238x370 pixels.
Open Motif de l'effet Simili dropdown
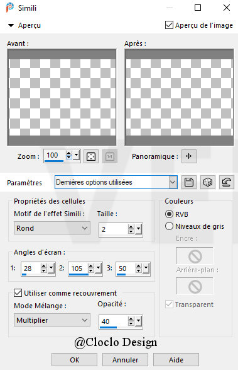pyautogui.click(x=52, y=228)
